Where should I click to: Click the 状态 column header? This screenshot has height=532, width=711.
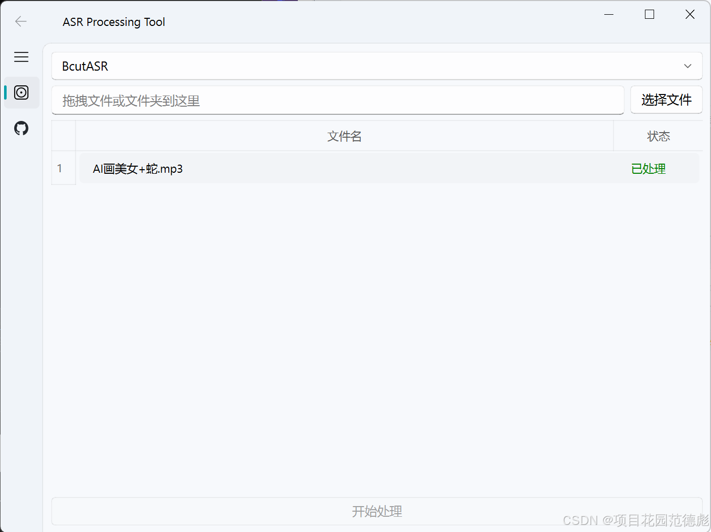click(x=658, y=136)
